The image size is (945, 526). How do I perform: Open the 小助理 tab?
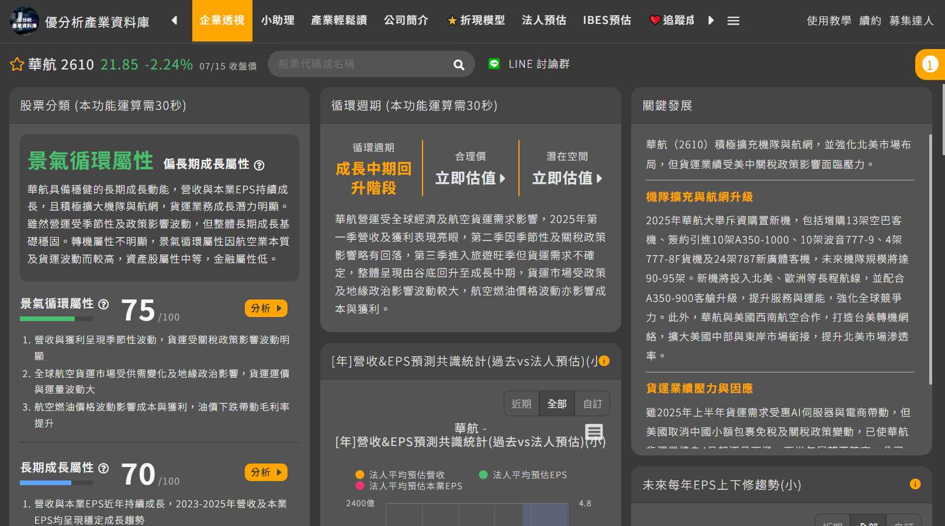(278, 20)
